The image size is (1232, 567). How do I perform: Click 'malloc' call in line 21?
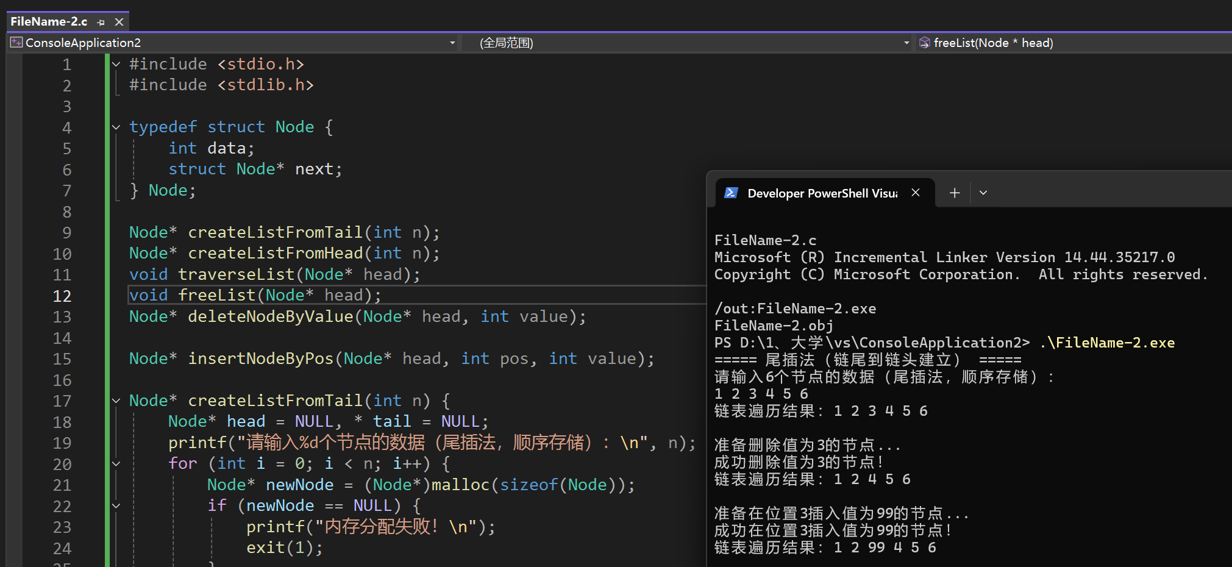(x=460, y=485)
